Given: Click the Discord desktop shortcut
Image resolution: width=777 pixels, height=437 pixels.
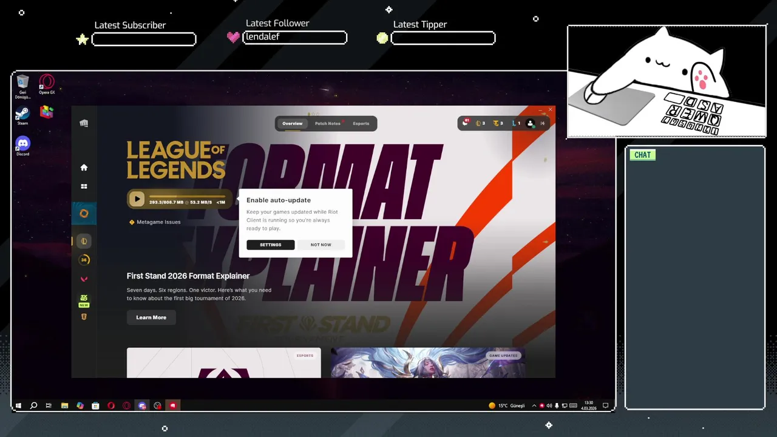Looking at the screenshot, I should 22,146.
